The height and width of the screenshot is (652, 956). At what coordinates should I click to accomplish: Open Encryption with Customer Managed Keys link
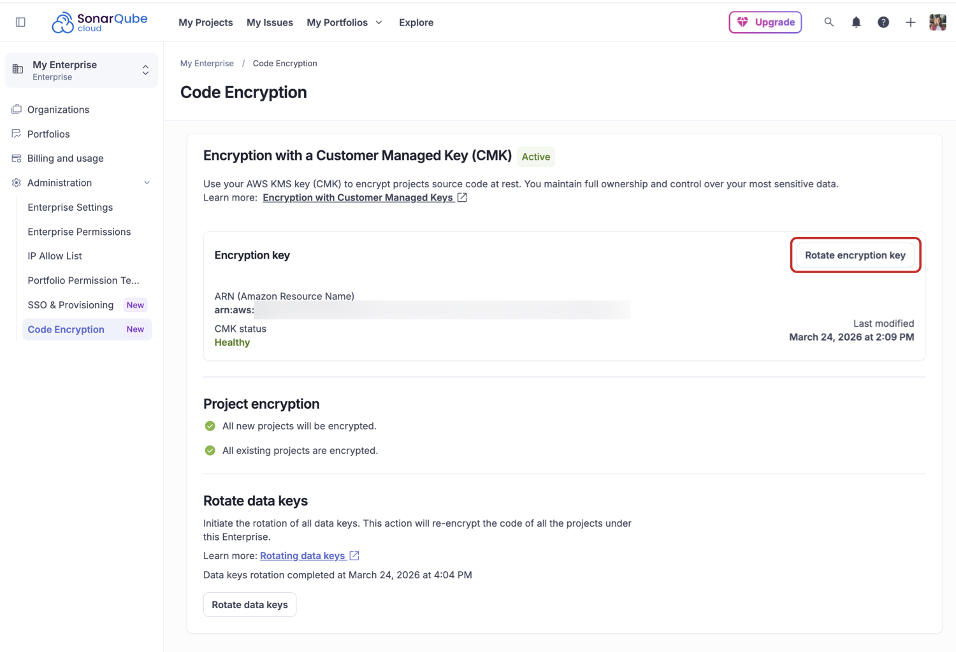click(x=358, y=197)
